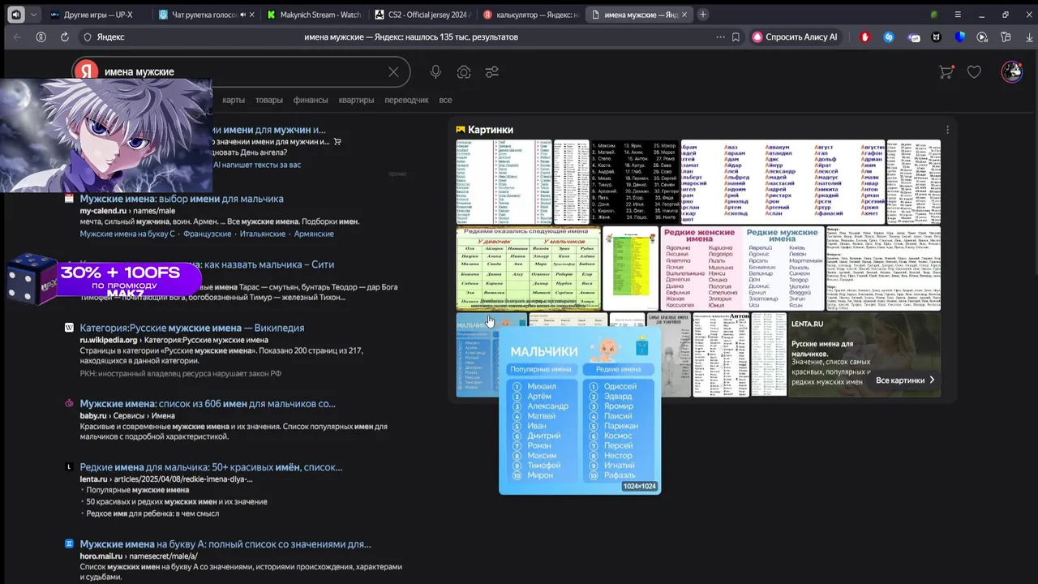Image resolution: width=1038 pixels, height=584 pixels.
Task: Go back with the browser back arrow
Action: [x=17, y=36]
